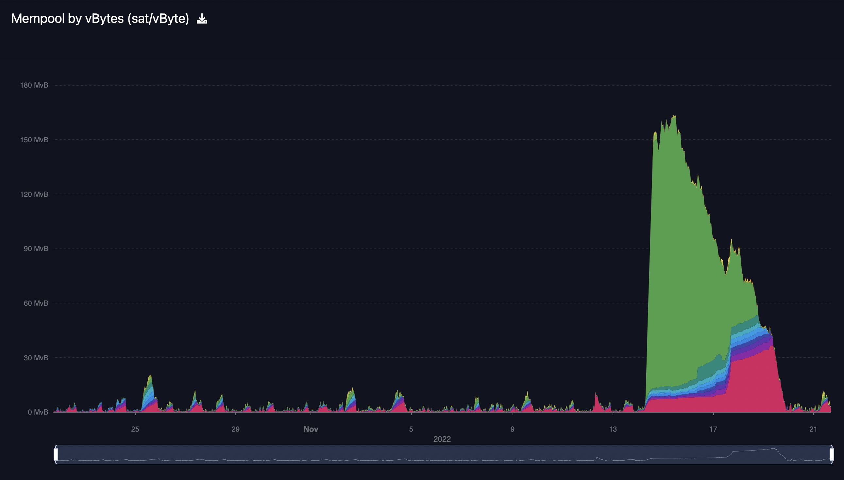Click the 21 date label on x-axis
The width and height of the screenshot is (844, 480).
tap(813, 429)
